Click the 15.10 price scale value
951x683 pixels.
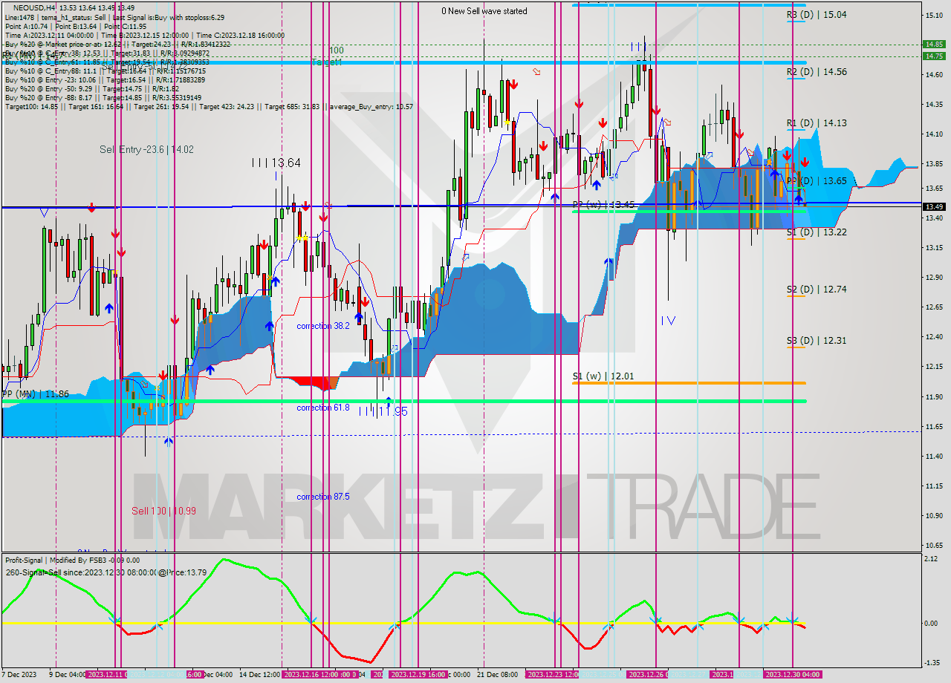[933, 15]
